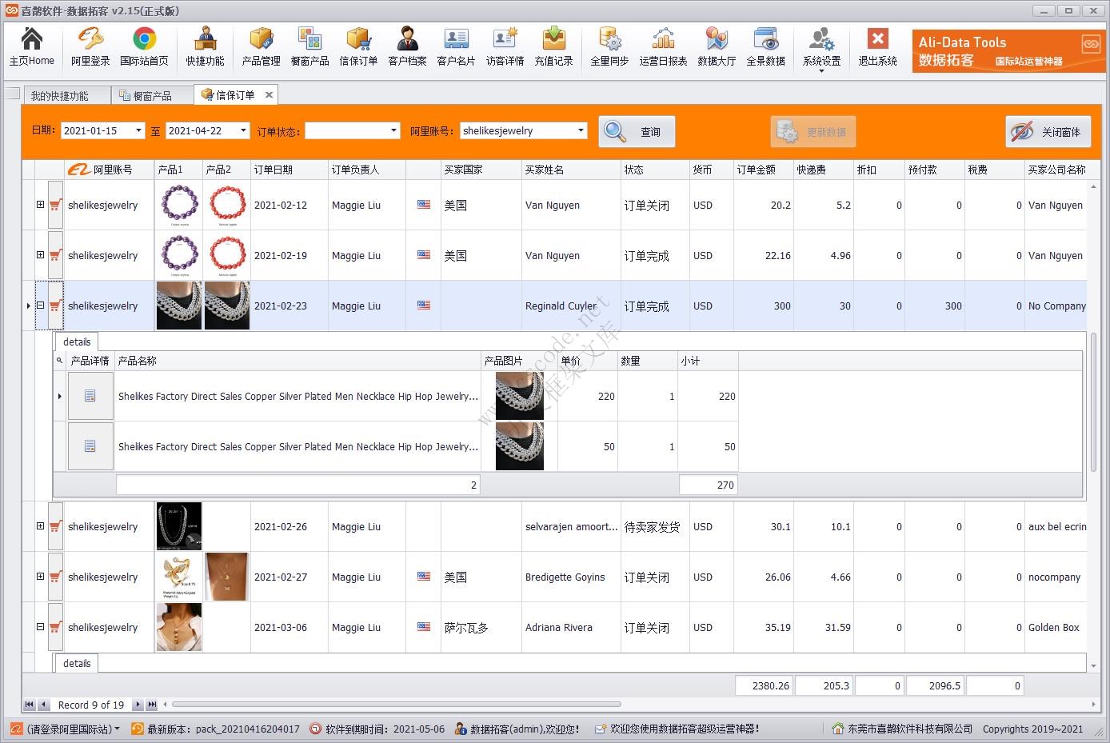Select details tab under Adriana Rivera order
Viewport: 1110px width, 743px height.
tap(77, 663)
